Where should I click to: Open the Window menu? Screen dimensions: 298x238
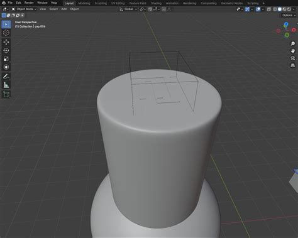click(42, 3)
